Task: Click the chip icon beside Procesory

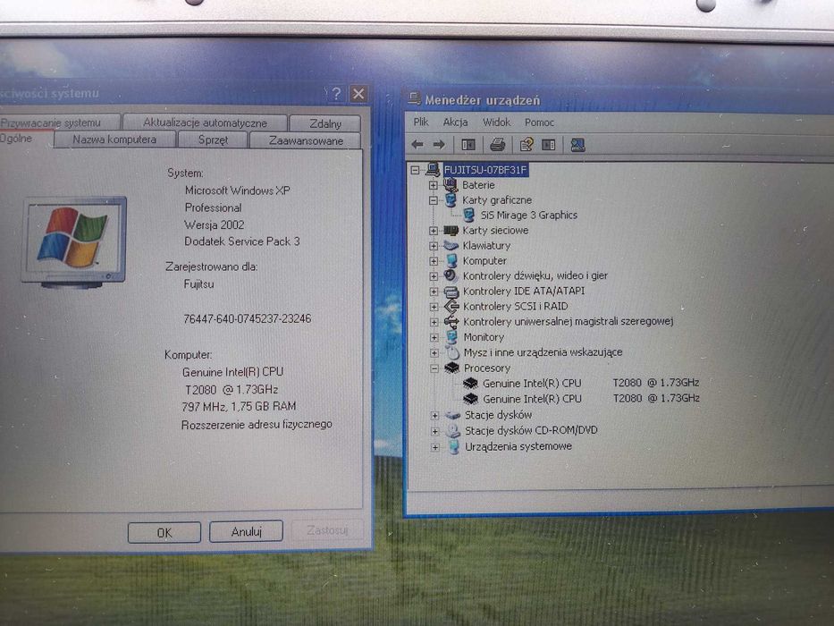Action: coord(452,368)
